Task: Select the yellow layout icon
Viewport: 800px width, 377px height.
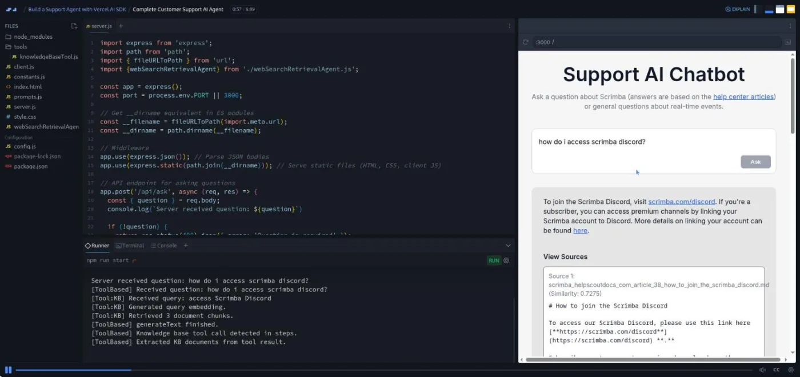Action: pos(791,9)
